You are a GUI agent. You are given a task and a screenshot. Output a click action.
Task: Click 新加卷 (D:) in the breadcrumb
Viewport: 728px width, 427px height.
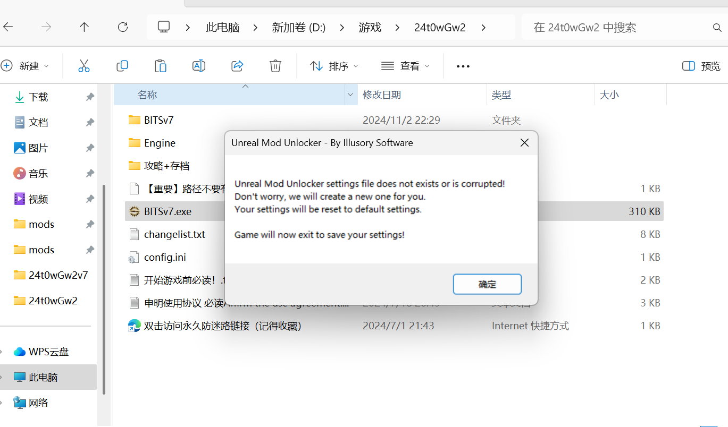pyautogui.click(x=299, y=28)
